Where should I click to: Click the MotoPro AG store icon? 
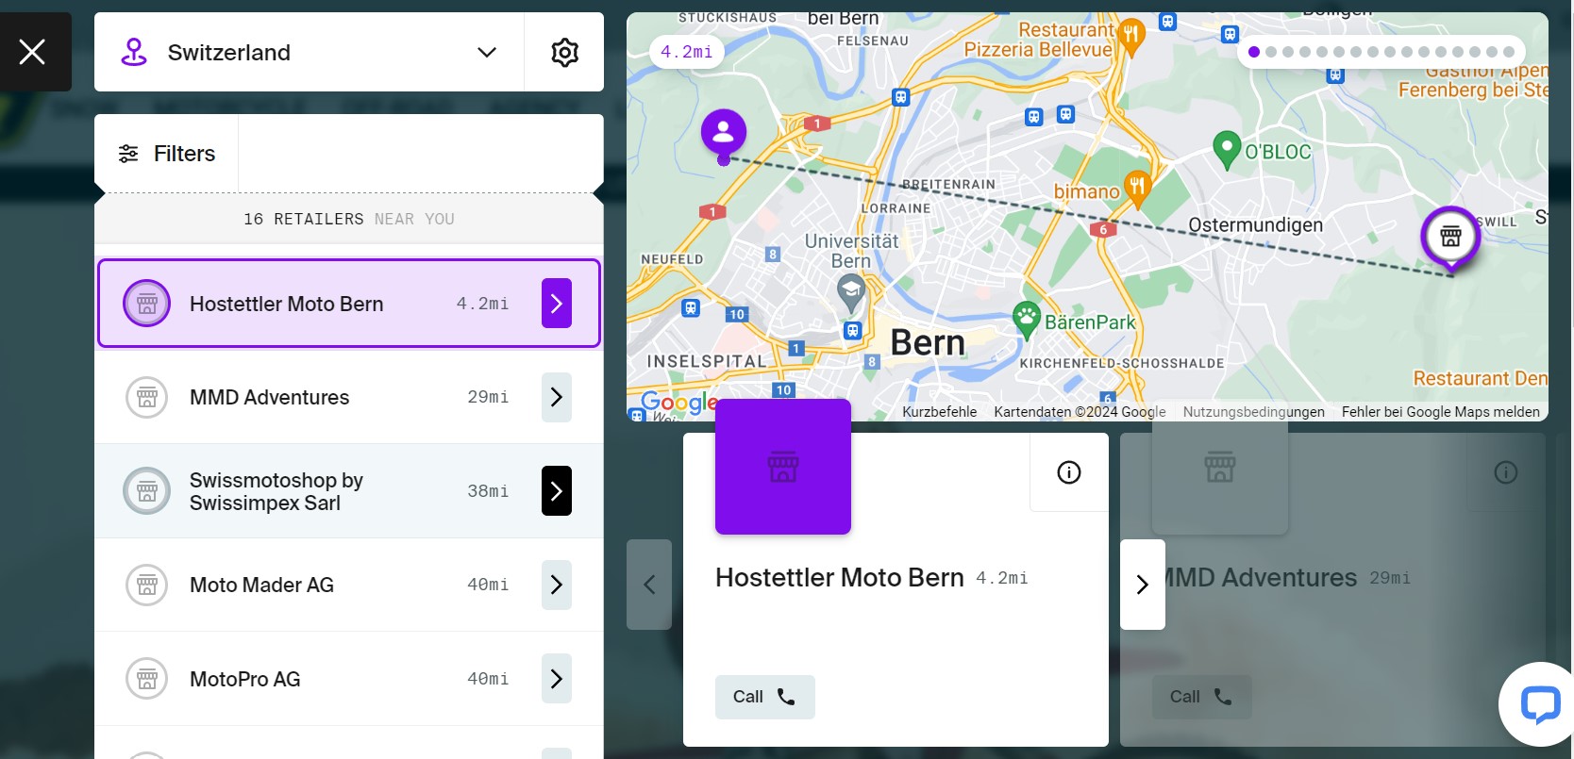coord(147,679)
